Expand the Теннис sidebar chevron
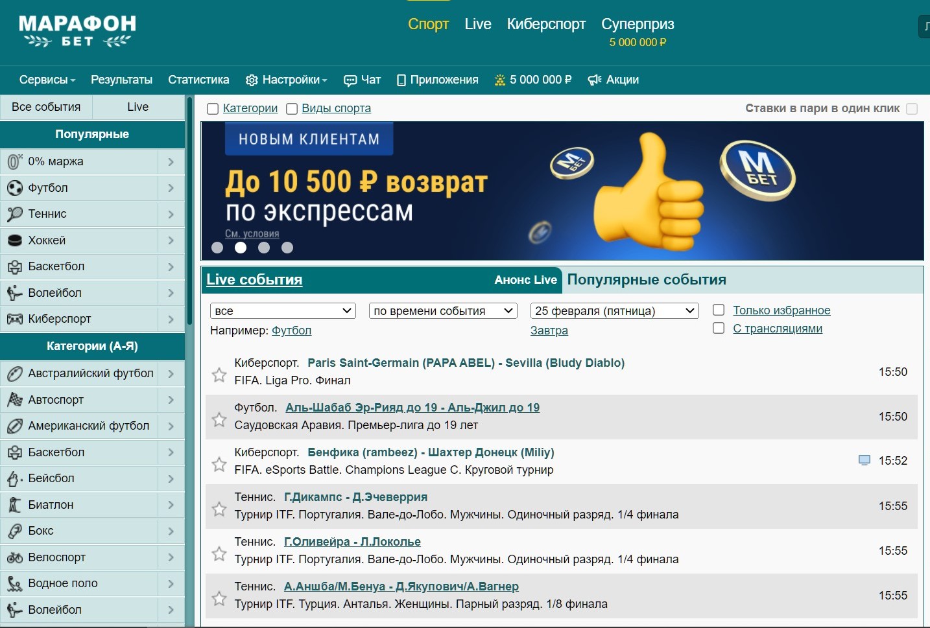This screenshot has width=930, height=628. tap(171, 214)
